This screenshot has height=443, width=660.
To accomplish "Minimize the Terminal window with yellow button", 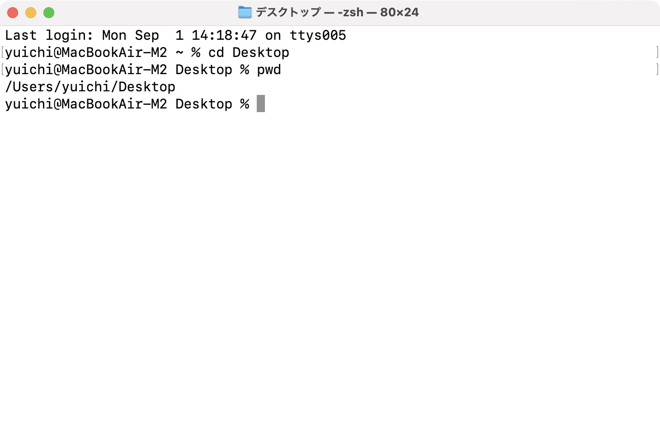I will click(x=31, y=13).
